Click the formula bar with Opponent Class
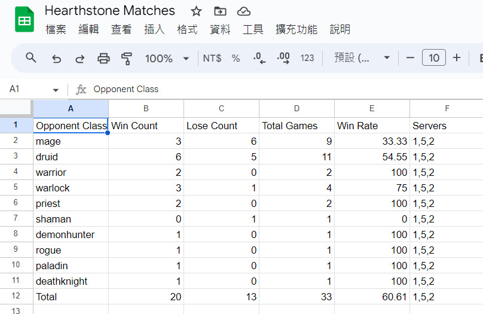The image size is (483, 314). pyautogui.click(x=286, y=89)
